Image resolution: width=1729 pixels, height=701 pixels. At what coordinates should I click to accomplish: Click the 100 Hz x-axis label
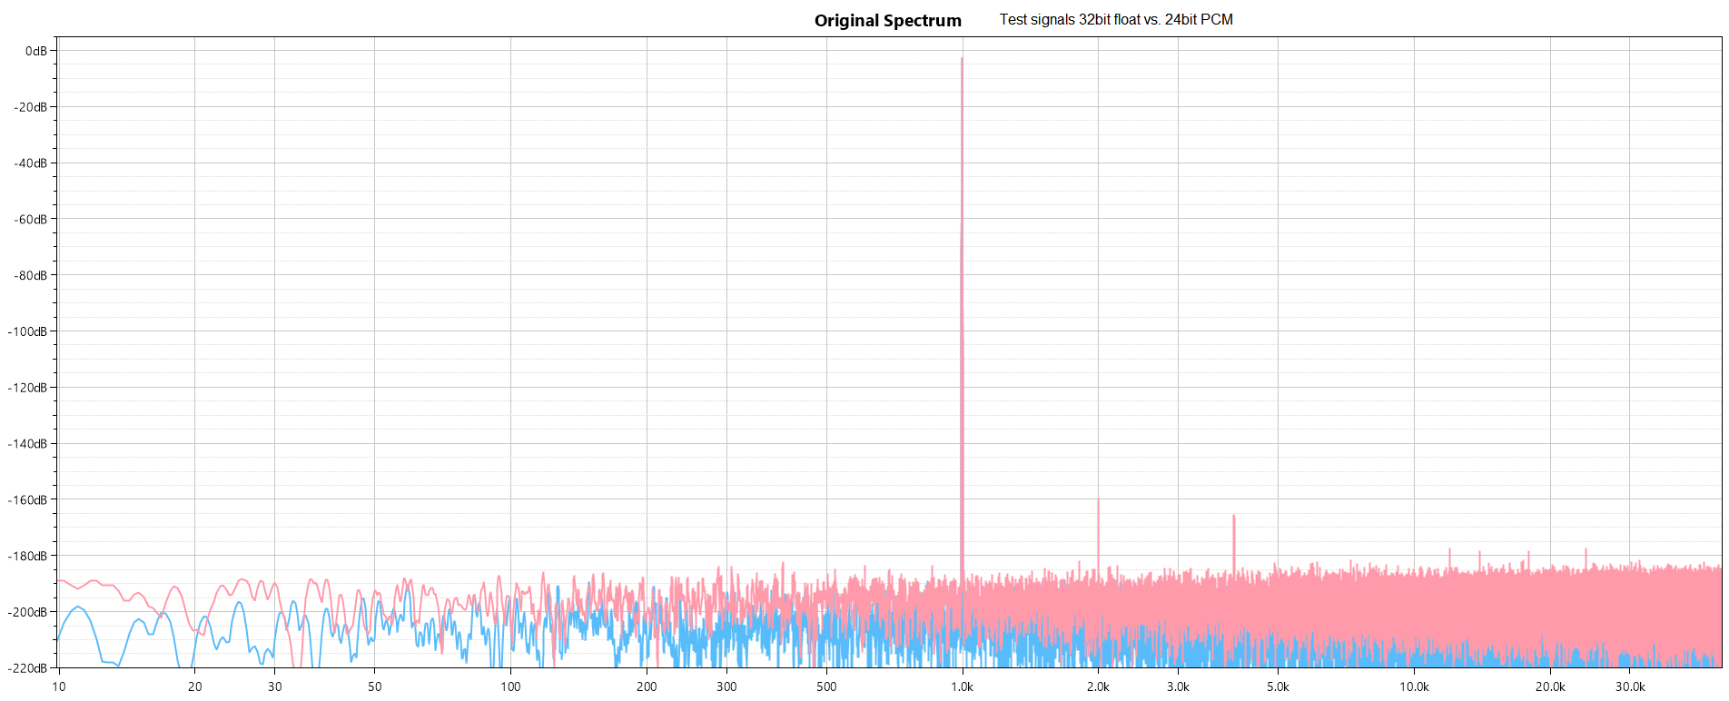click(511, 686)
